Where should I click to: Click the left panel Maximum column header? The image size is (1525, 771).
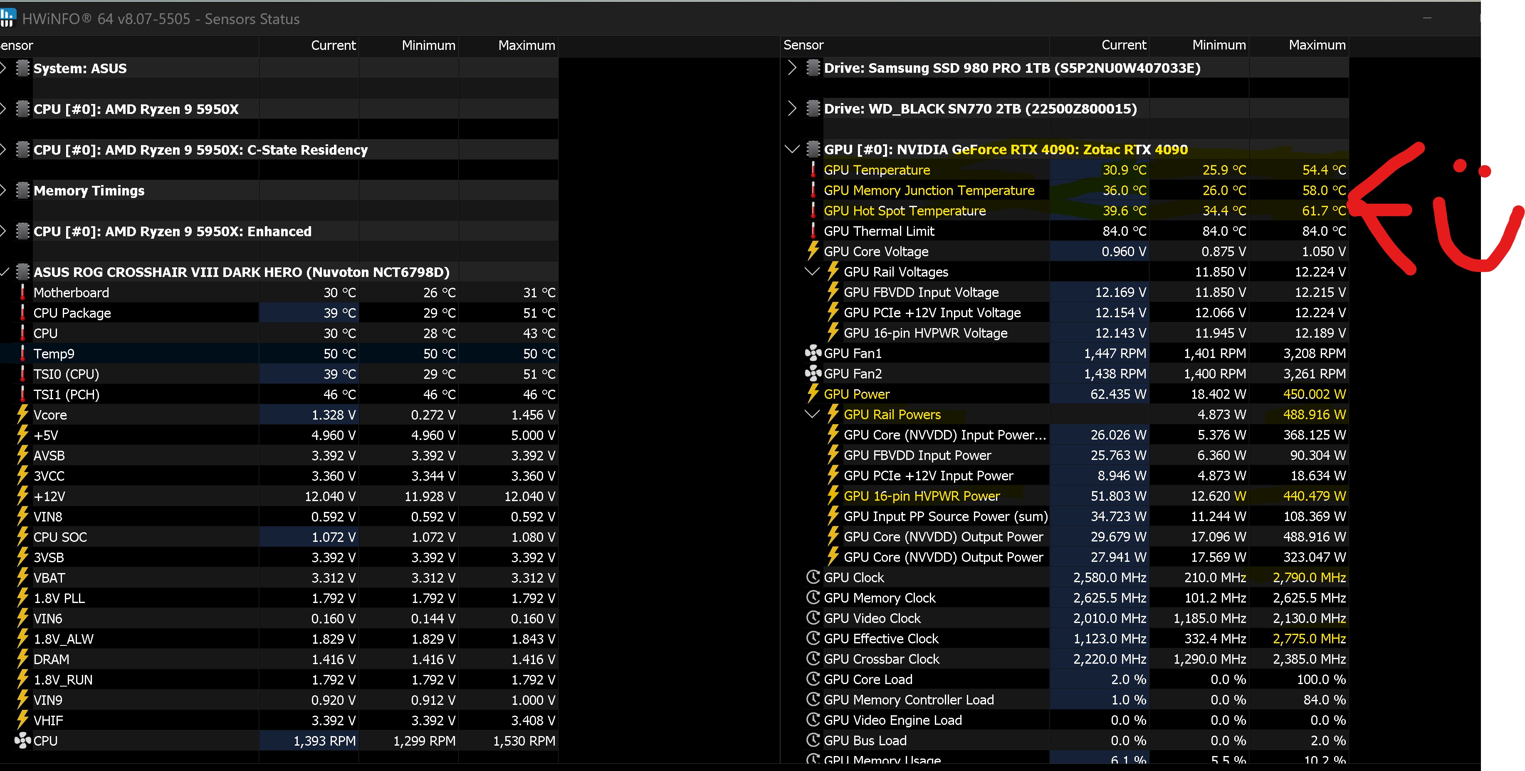[x=509, y=46]
